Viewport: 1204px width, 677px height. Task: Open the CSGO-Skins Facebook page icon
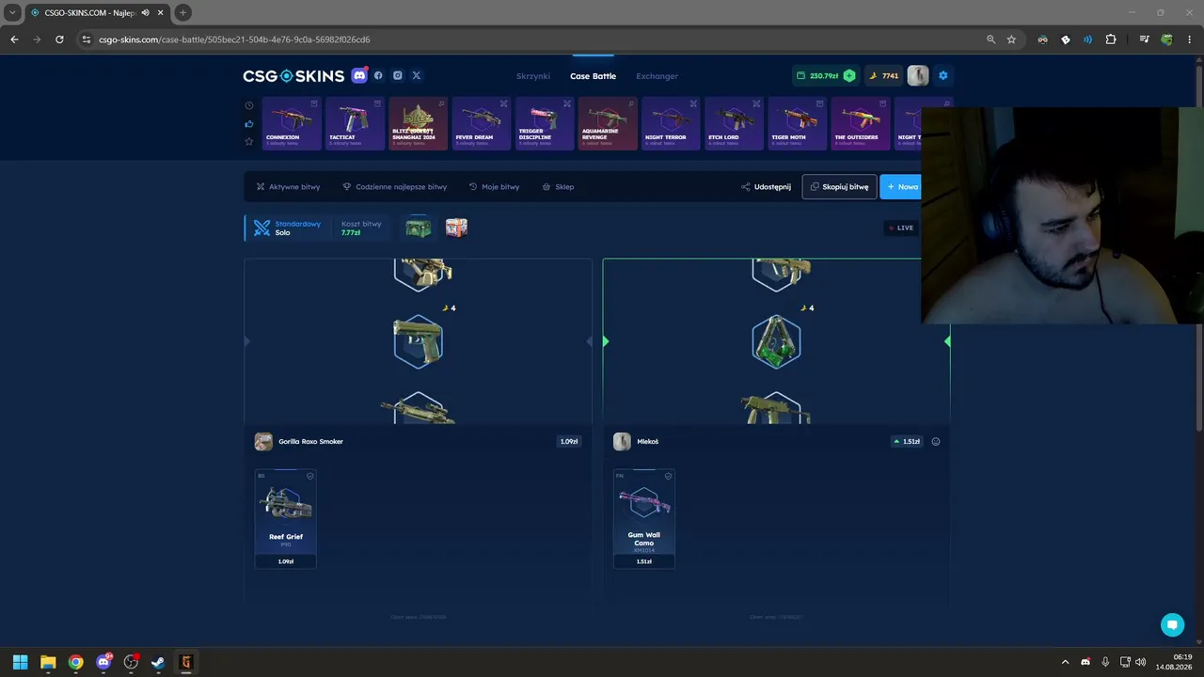point(378,75)
